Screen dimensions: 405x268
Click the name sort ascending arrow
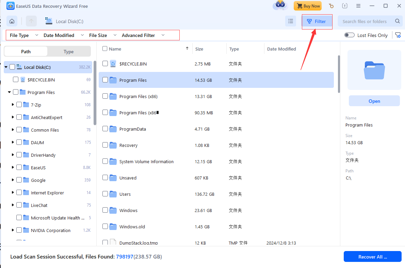pos(187,49)
